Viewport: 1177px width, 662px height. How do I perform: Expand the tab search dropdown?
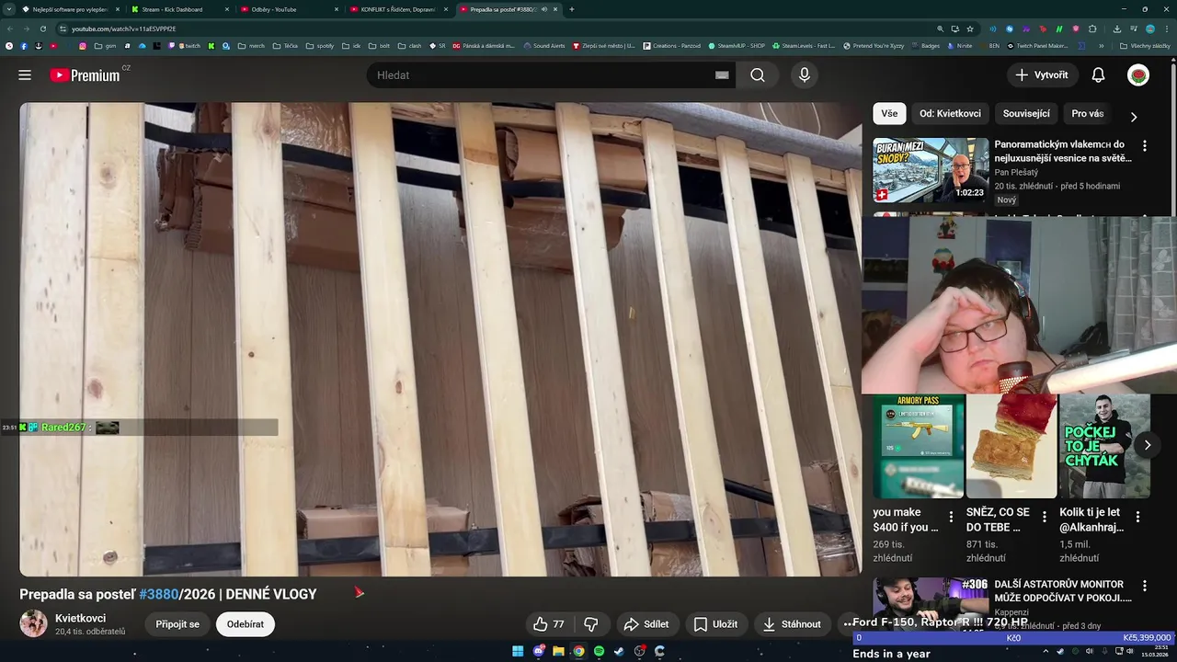9,9
